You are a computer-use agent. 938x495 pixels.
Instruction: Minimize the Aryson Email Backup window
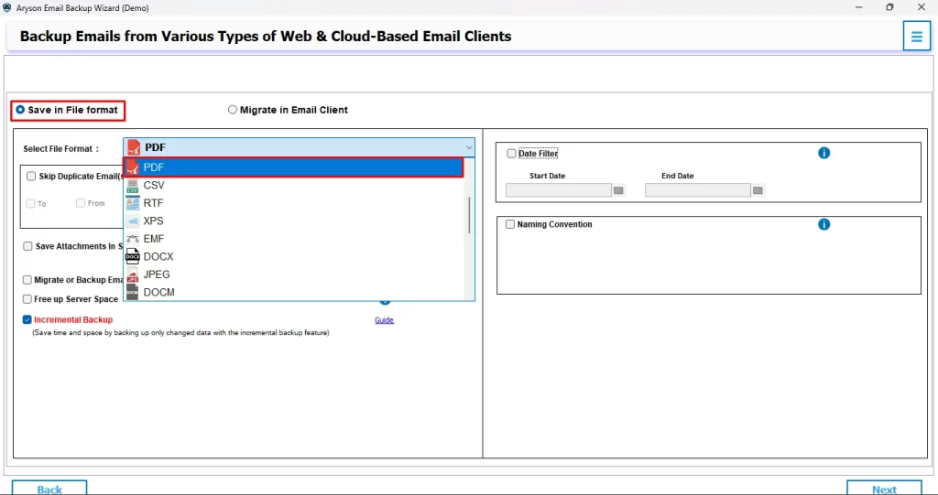point(859,7)
